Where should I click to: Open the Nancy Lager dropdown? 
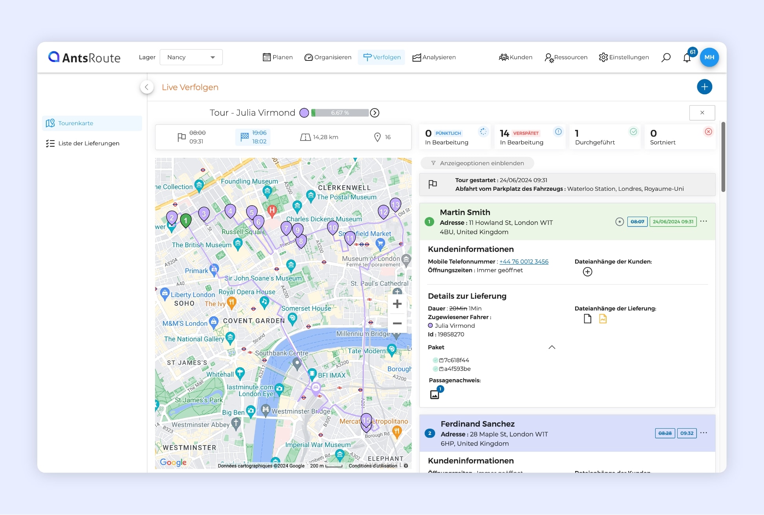191,57
